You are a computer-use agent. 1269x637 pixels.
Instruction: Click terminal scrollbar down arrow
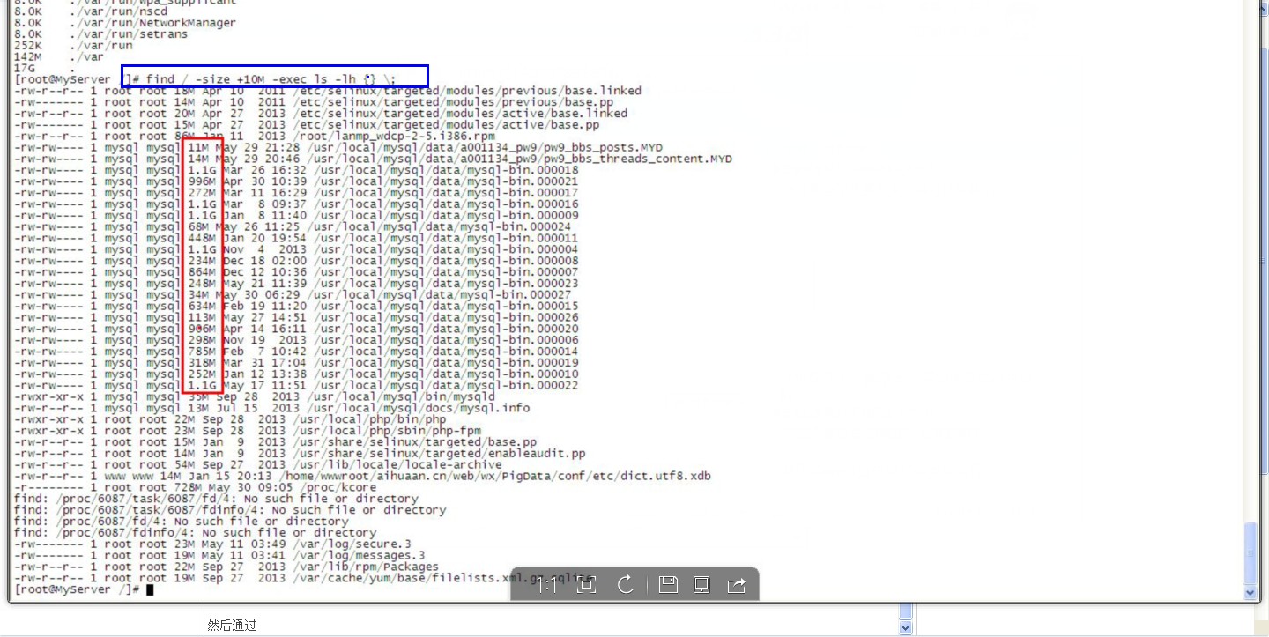(x=1250, y=594)
